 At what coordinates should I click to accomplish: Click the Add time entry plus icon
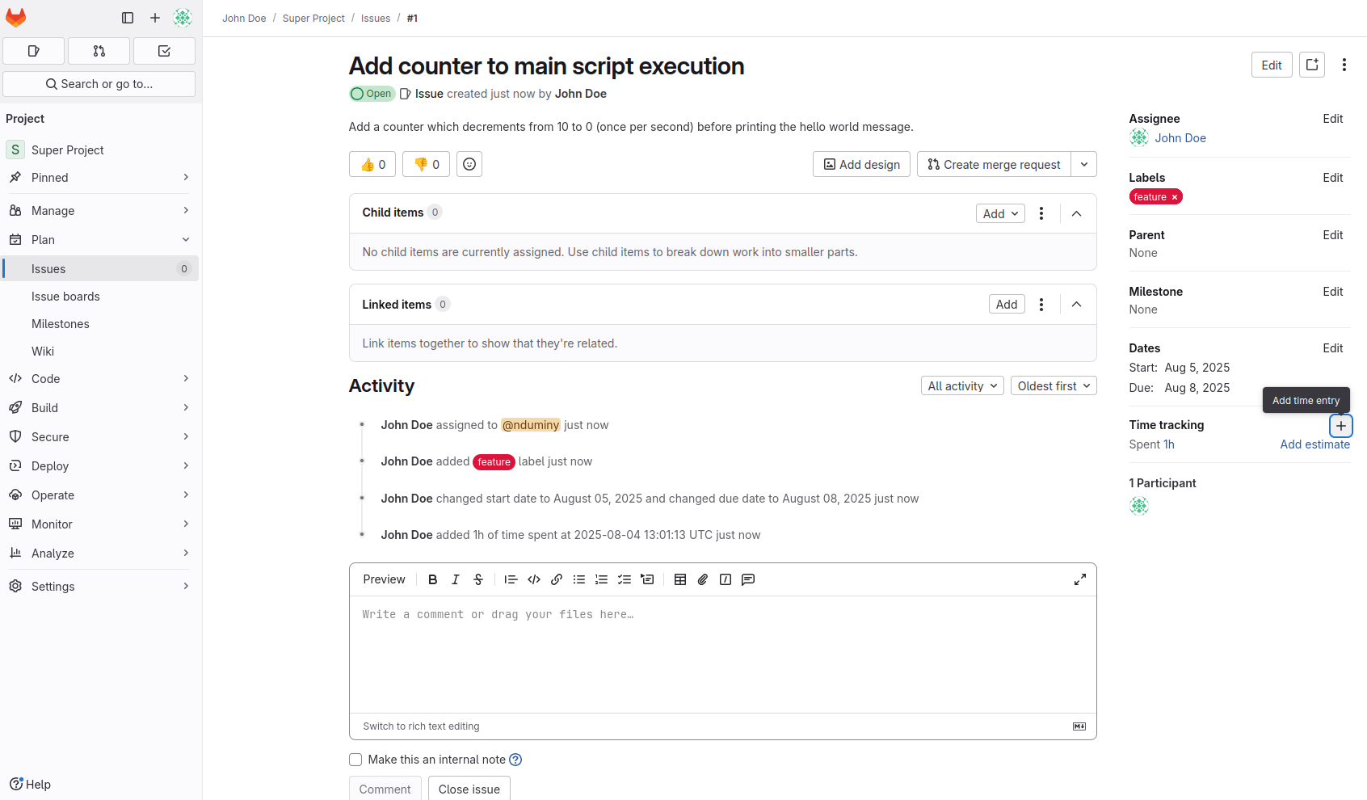tap(1341, 425)
